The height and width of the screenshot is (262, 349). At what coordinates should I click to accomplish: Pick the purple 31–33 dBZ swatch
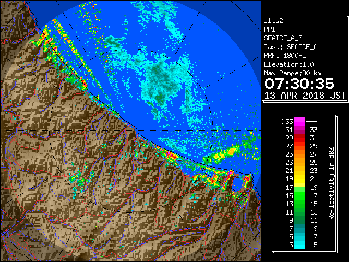[300, 130]
